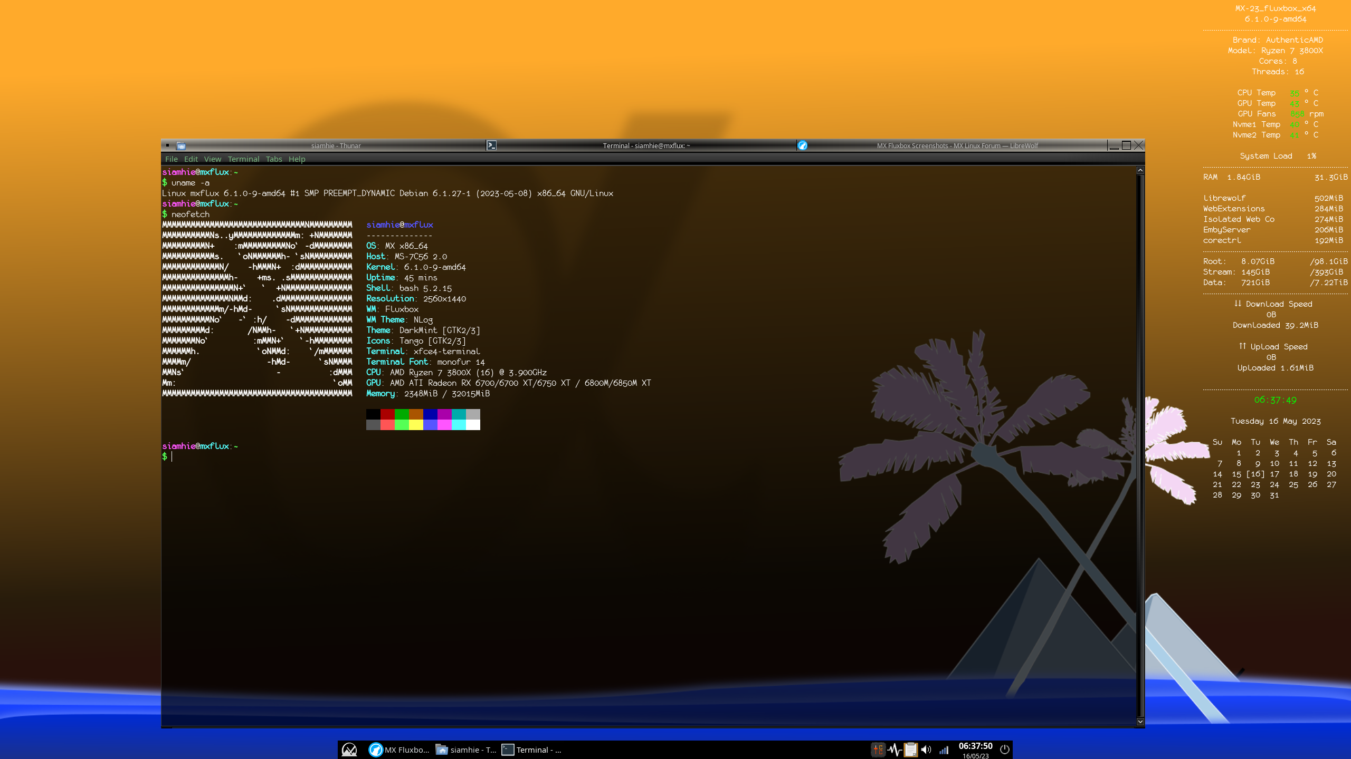Open the system monitor pulse tray icon
The height and width of the screenshot is (759, 1351).
coord(895,750)
